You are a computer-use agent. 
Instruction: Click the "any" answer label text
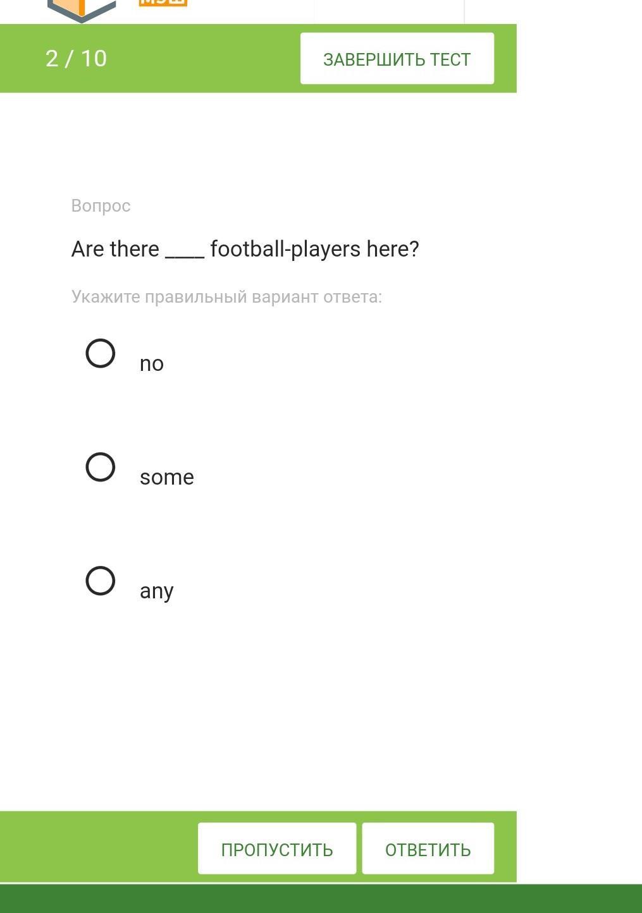(157, 591)
